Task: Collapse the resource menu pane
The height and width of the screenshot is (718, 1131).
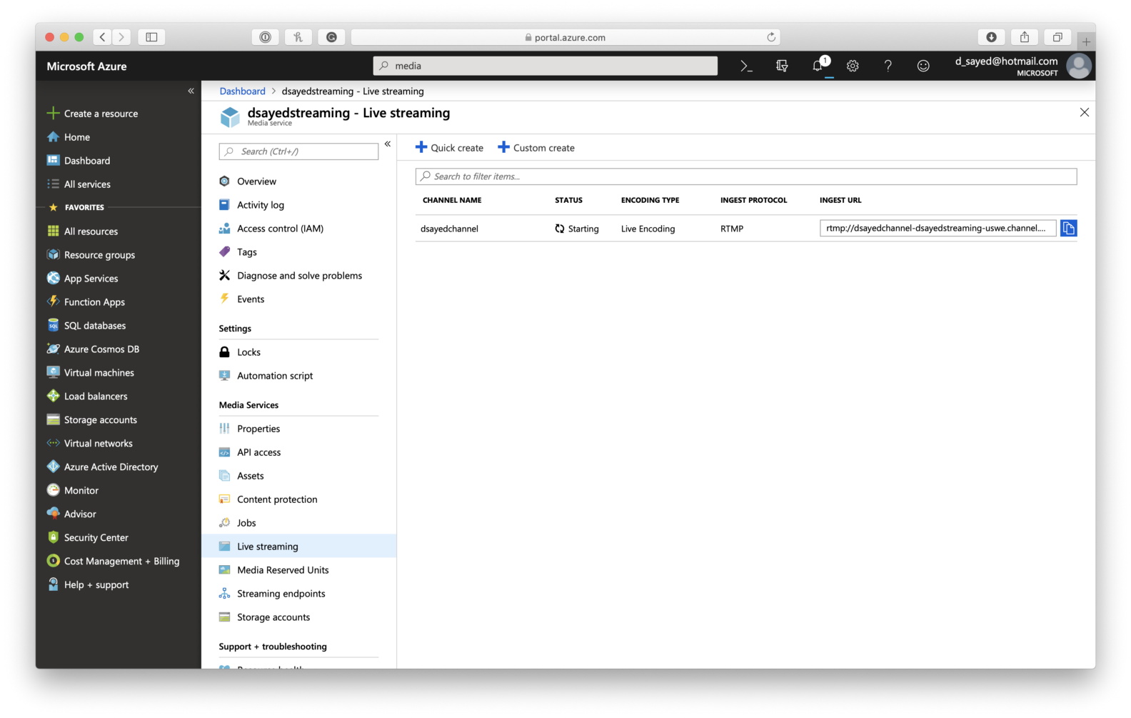Action: (388, 144)
